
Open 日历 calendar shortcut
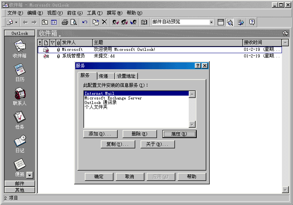[19, 73]
